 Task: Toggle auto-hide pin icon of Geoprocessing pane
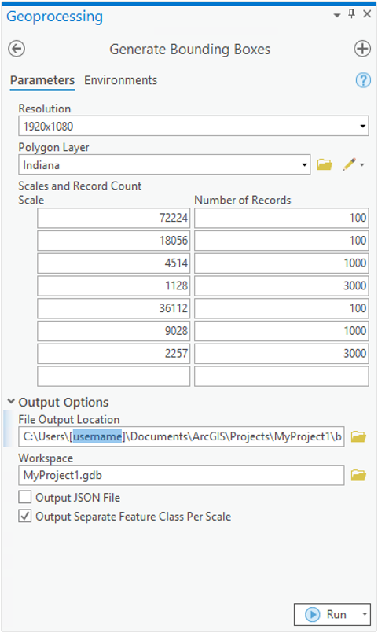click(352, 14)
